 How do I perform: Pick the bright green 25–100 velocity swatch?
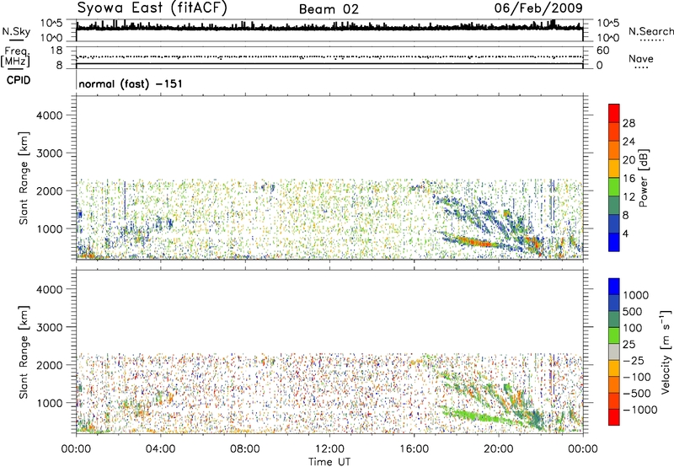[614, 335]
